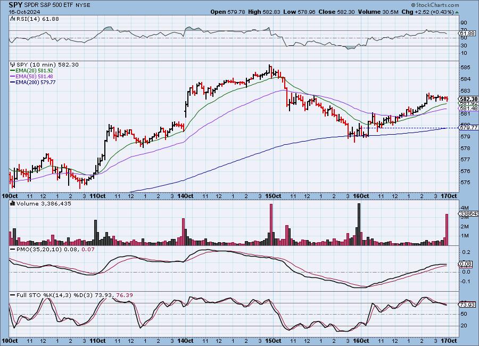This screenshot has height=346, width=479.
Task: Click the 90 level on RSI axis
Action: point(464,22)
